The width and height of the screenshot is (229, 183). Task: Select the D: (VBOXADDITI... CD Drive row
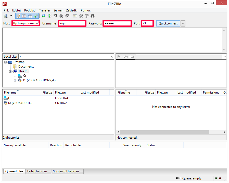click(58, 103)
